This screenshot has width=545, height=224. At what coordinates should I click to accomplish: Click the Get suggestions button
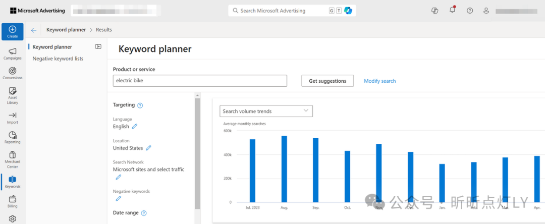[x=328, y=81]
